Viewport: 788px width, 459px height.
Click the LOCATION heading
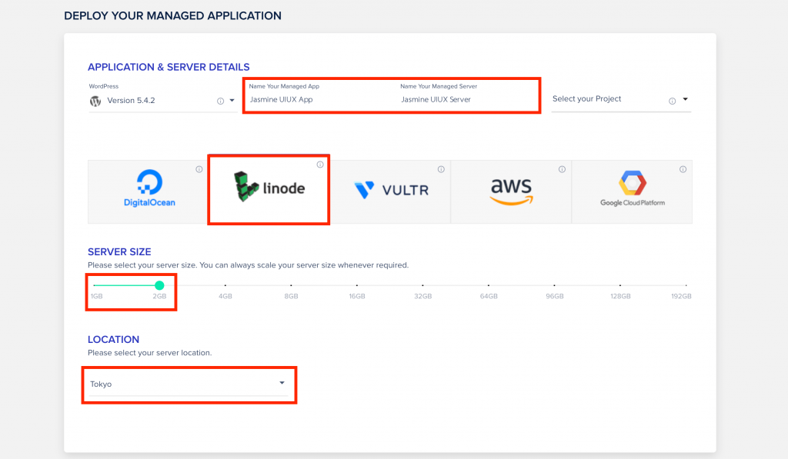(x=114, y=340)
